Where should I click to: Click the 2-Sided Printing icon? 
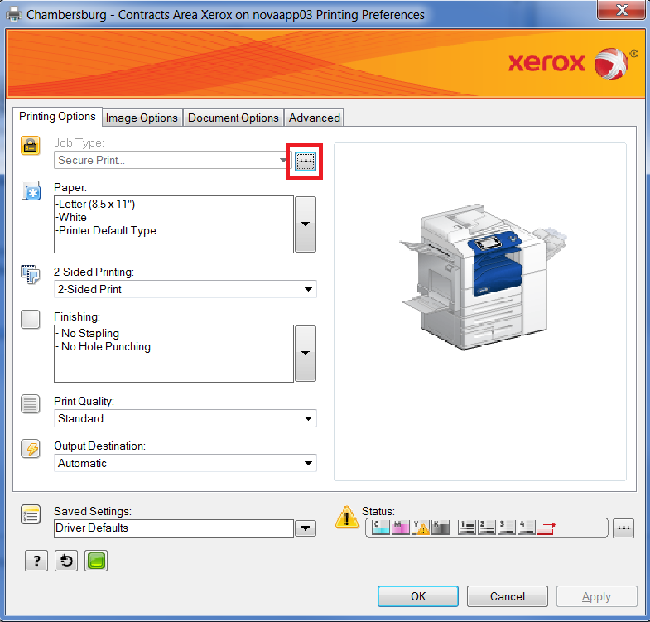point(31,274)
